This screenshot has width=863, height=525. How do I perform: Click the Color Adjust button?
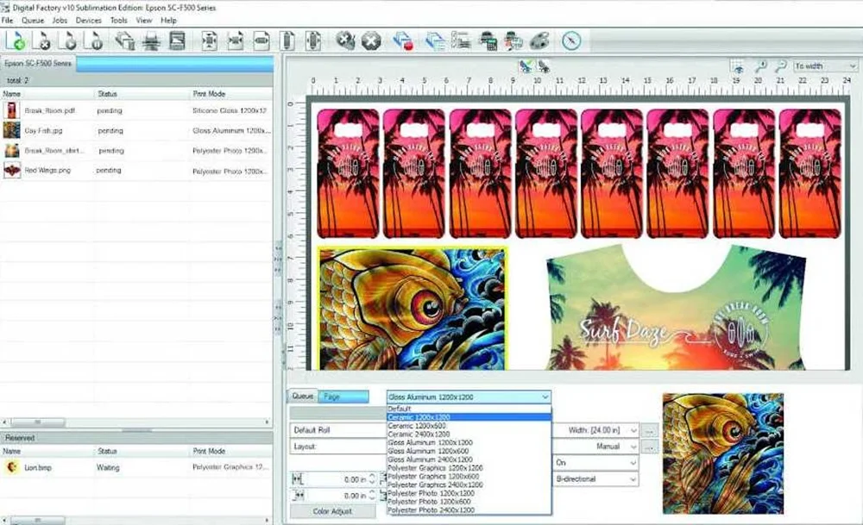tap(331, 511)
